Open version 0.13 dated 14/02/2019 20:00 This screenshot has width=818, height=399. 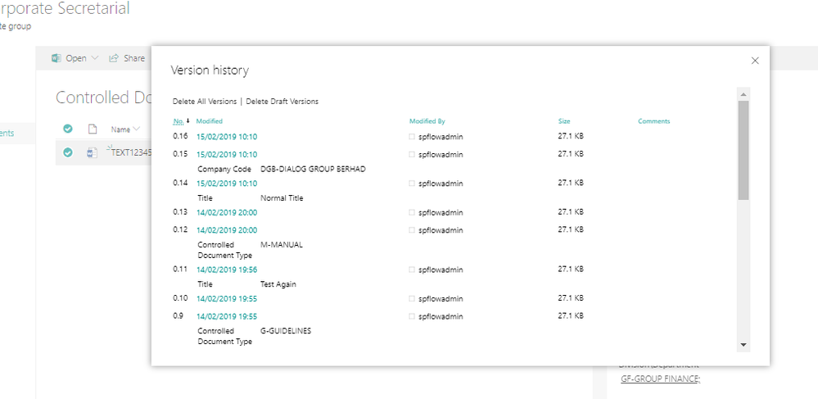click(x=227, y=212)
